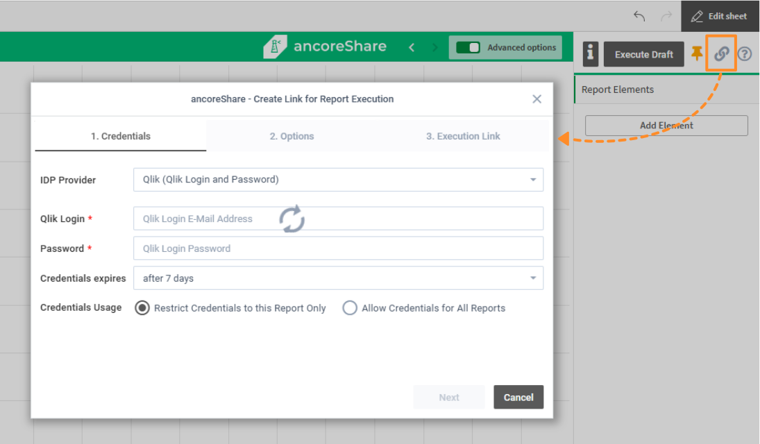Select Restrict Credentials to this Report Only
Image resolution: width=760 pixels, height=444 pixels.
(x=142, y=308)
